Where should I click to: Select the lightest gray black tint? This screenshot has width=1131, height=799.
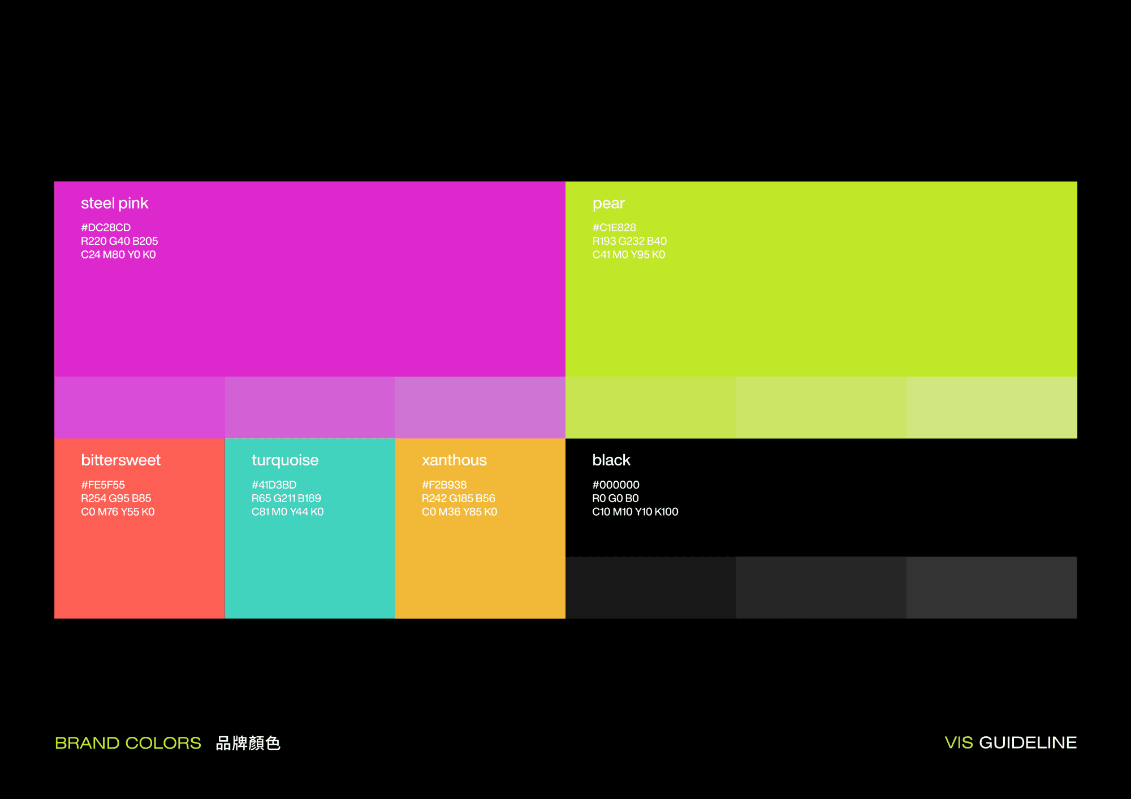pyautogui.click(x=991, y=587)
